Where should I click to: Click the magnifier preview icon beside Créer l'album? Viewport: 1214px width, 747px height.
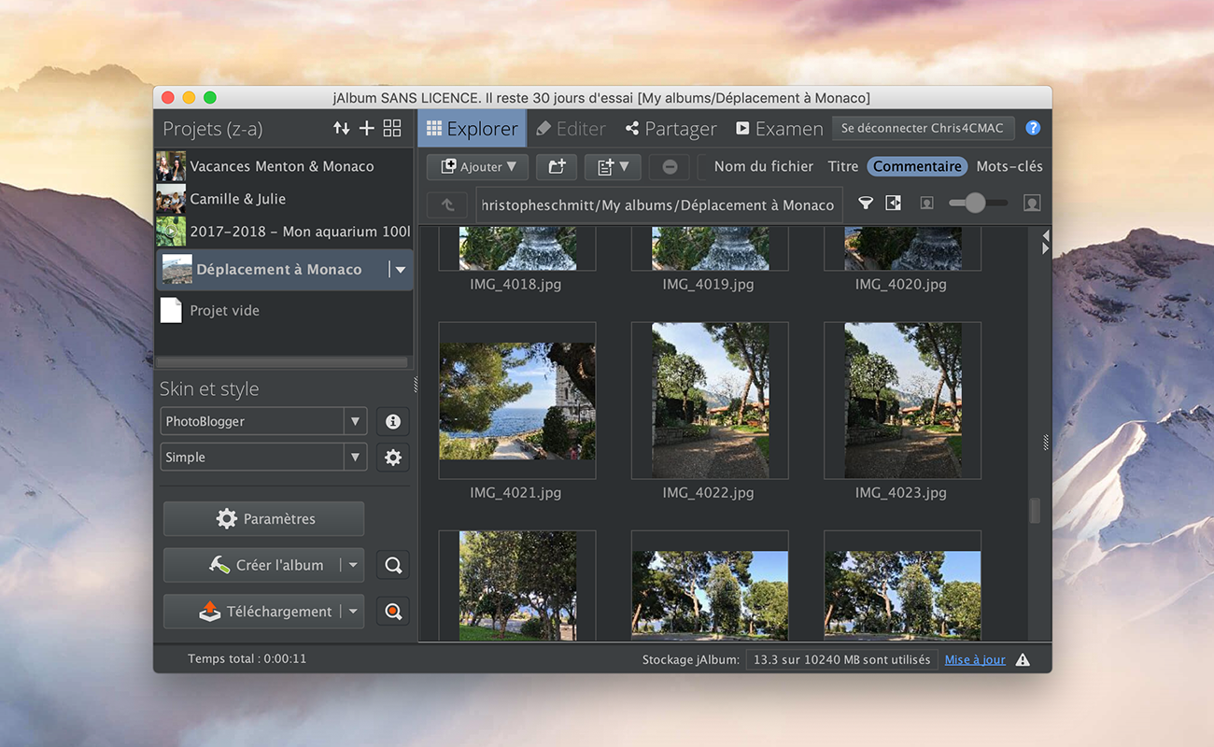(393, 566)
